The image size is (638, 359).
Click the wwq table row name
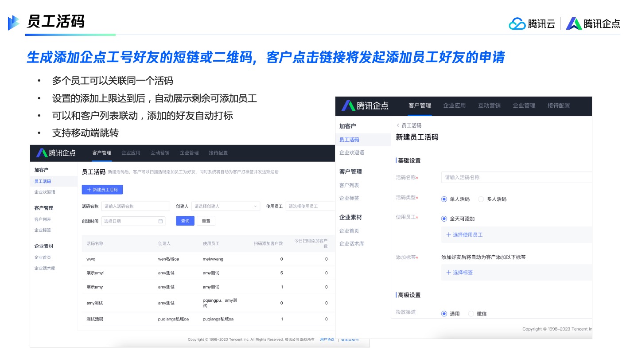click(91, 259)
